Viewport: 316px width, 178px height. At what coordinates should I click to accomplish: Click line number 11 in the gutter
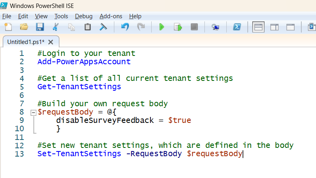pos(19,137)
